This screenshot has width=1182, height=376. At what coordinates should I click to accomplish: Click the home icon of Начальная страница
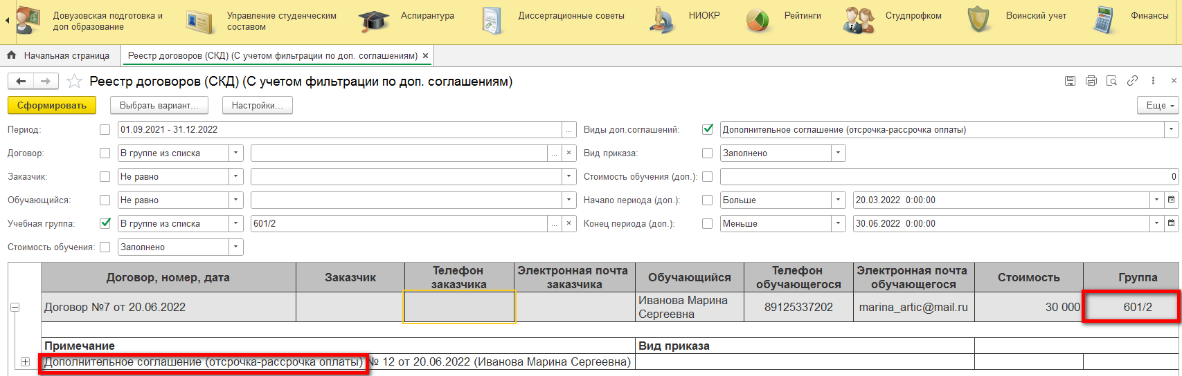11,55
